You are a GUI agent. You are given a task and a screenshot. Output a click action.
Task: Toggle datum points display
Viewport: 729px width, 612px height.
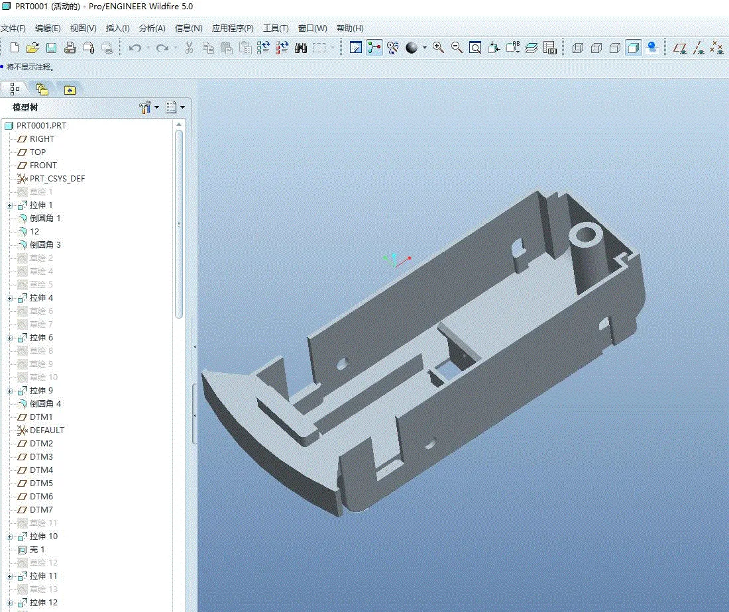[717, 48]
